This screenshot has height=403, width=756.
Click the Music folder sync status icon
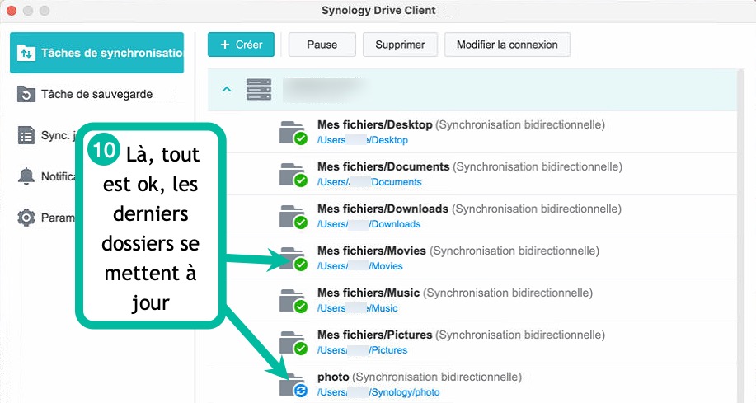293,301
